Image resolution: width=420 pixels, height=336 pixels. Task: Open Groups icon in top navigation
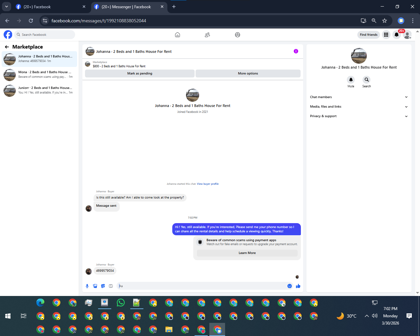click(x=238, y=35)
